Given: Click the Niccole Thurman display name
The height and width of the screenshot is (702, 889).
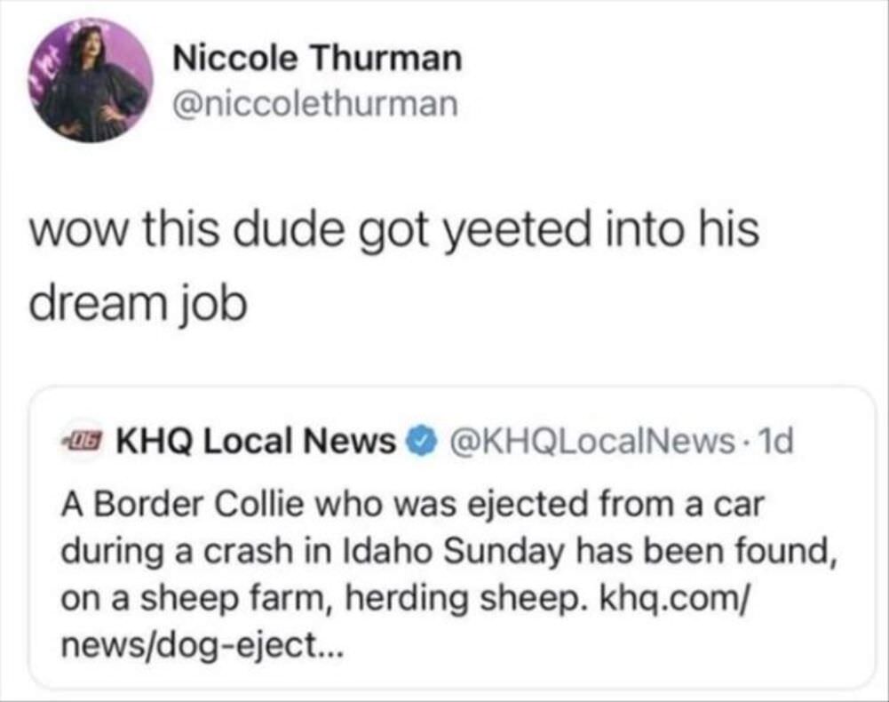Looking at the screenshot, I should pos(315,59).
